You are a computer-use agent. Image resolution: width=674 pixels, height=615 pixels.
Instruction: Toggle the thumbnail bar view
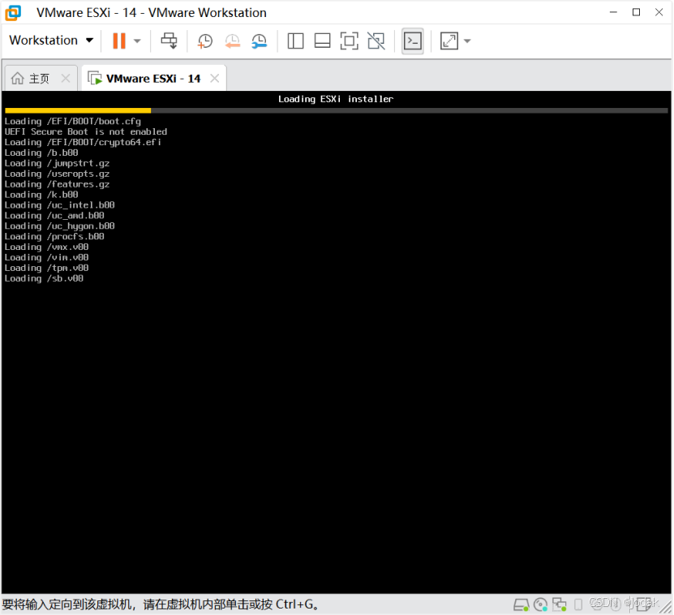(322, 41)
